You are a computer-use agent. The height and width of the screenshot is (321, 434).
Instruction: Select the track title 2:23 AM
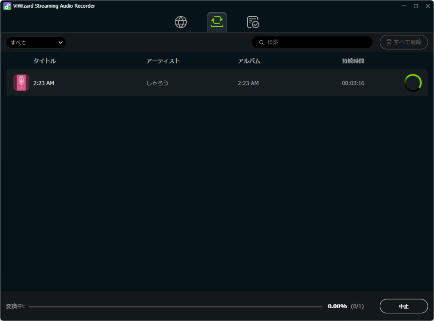(44, 83)
